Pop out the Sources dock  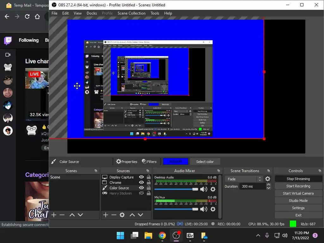pos(147,171)
